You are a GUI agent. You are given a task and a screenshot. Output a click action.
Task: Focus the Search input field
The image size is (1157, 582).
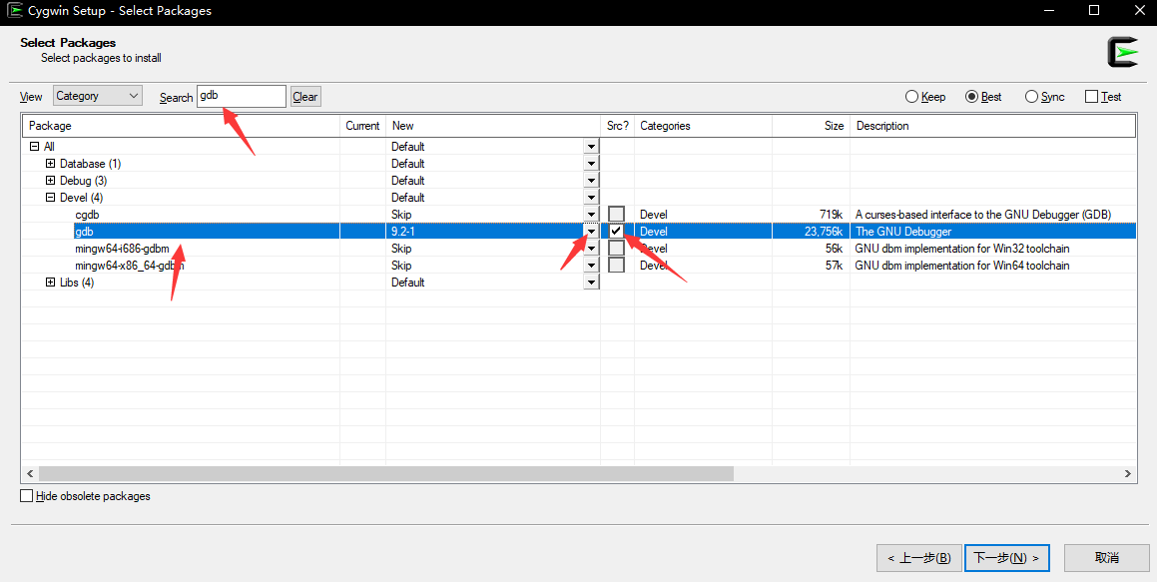[x=242, y=97]
